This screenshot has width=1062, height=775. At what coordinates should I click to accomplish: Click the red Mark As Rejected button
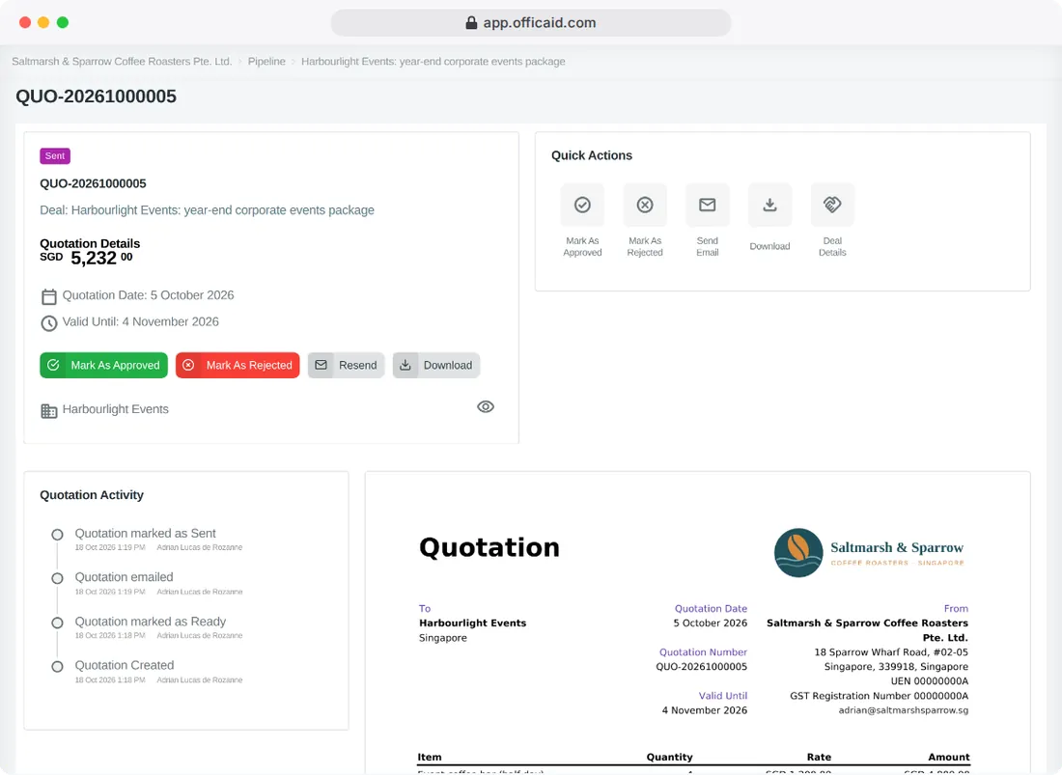(238, 365)
